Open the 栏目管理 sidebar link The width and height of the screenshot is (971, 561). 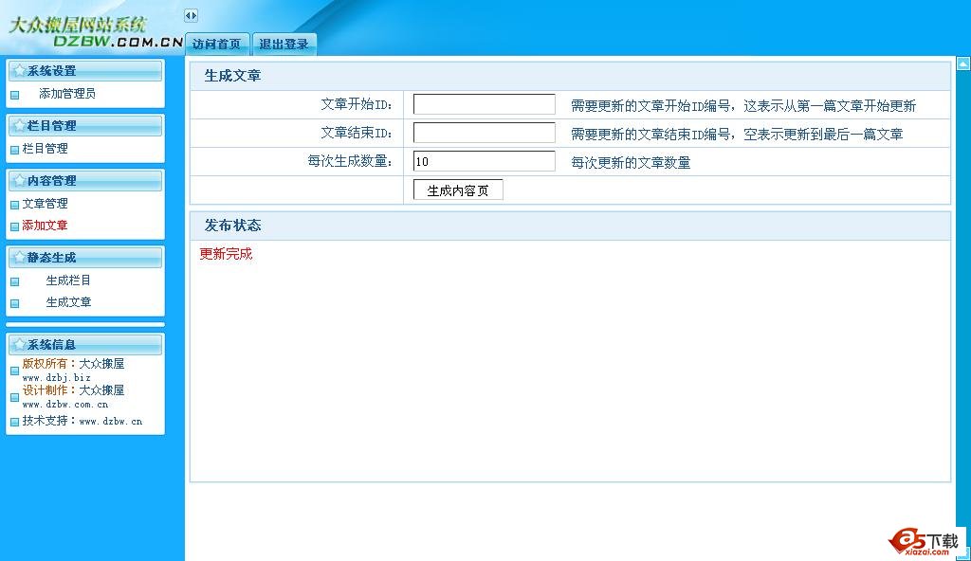[x=46, y=149]
